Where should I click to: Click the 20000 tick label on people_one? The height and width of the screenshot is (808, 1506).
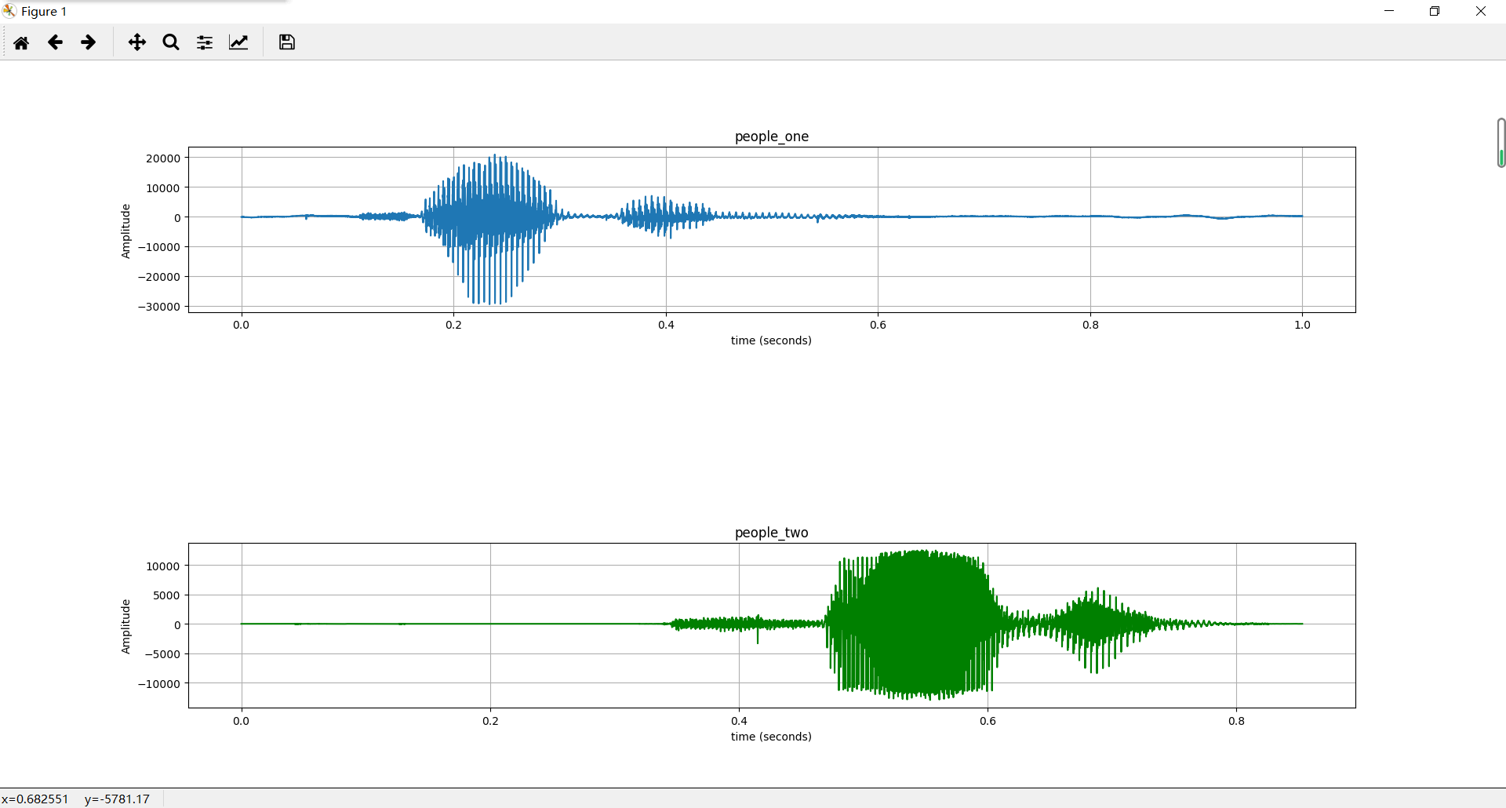coord(163,158)
